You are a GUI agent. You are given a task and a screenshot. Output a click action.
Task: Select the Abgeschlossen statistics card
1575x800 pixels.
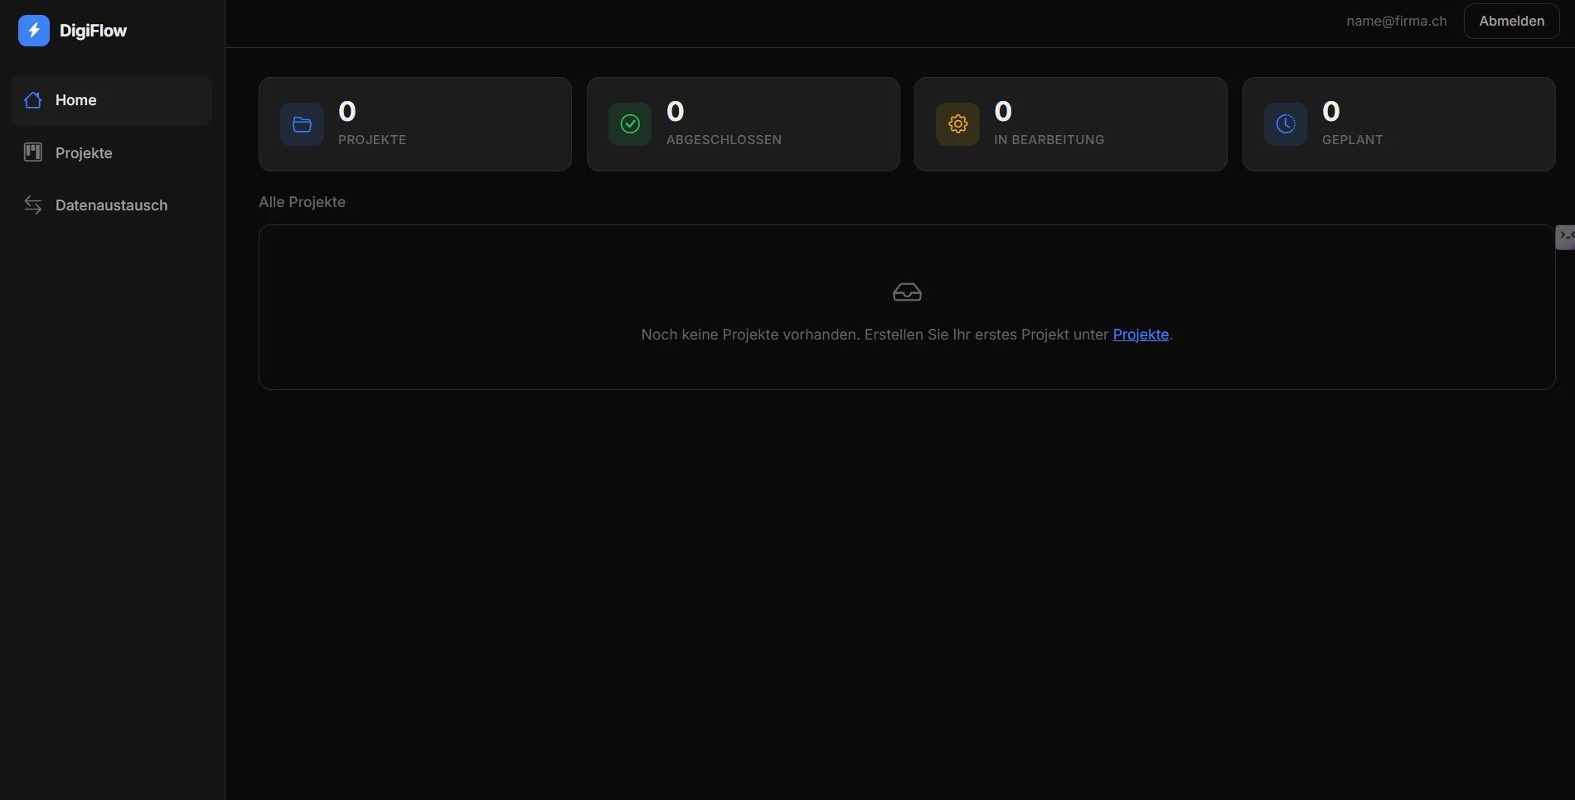743,124
